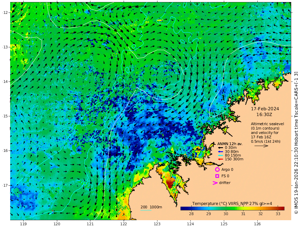Click the colorbar tick label 29
The image size is (298, 230).
pyautogui.click(x=209, y=214)
